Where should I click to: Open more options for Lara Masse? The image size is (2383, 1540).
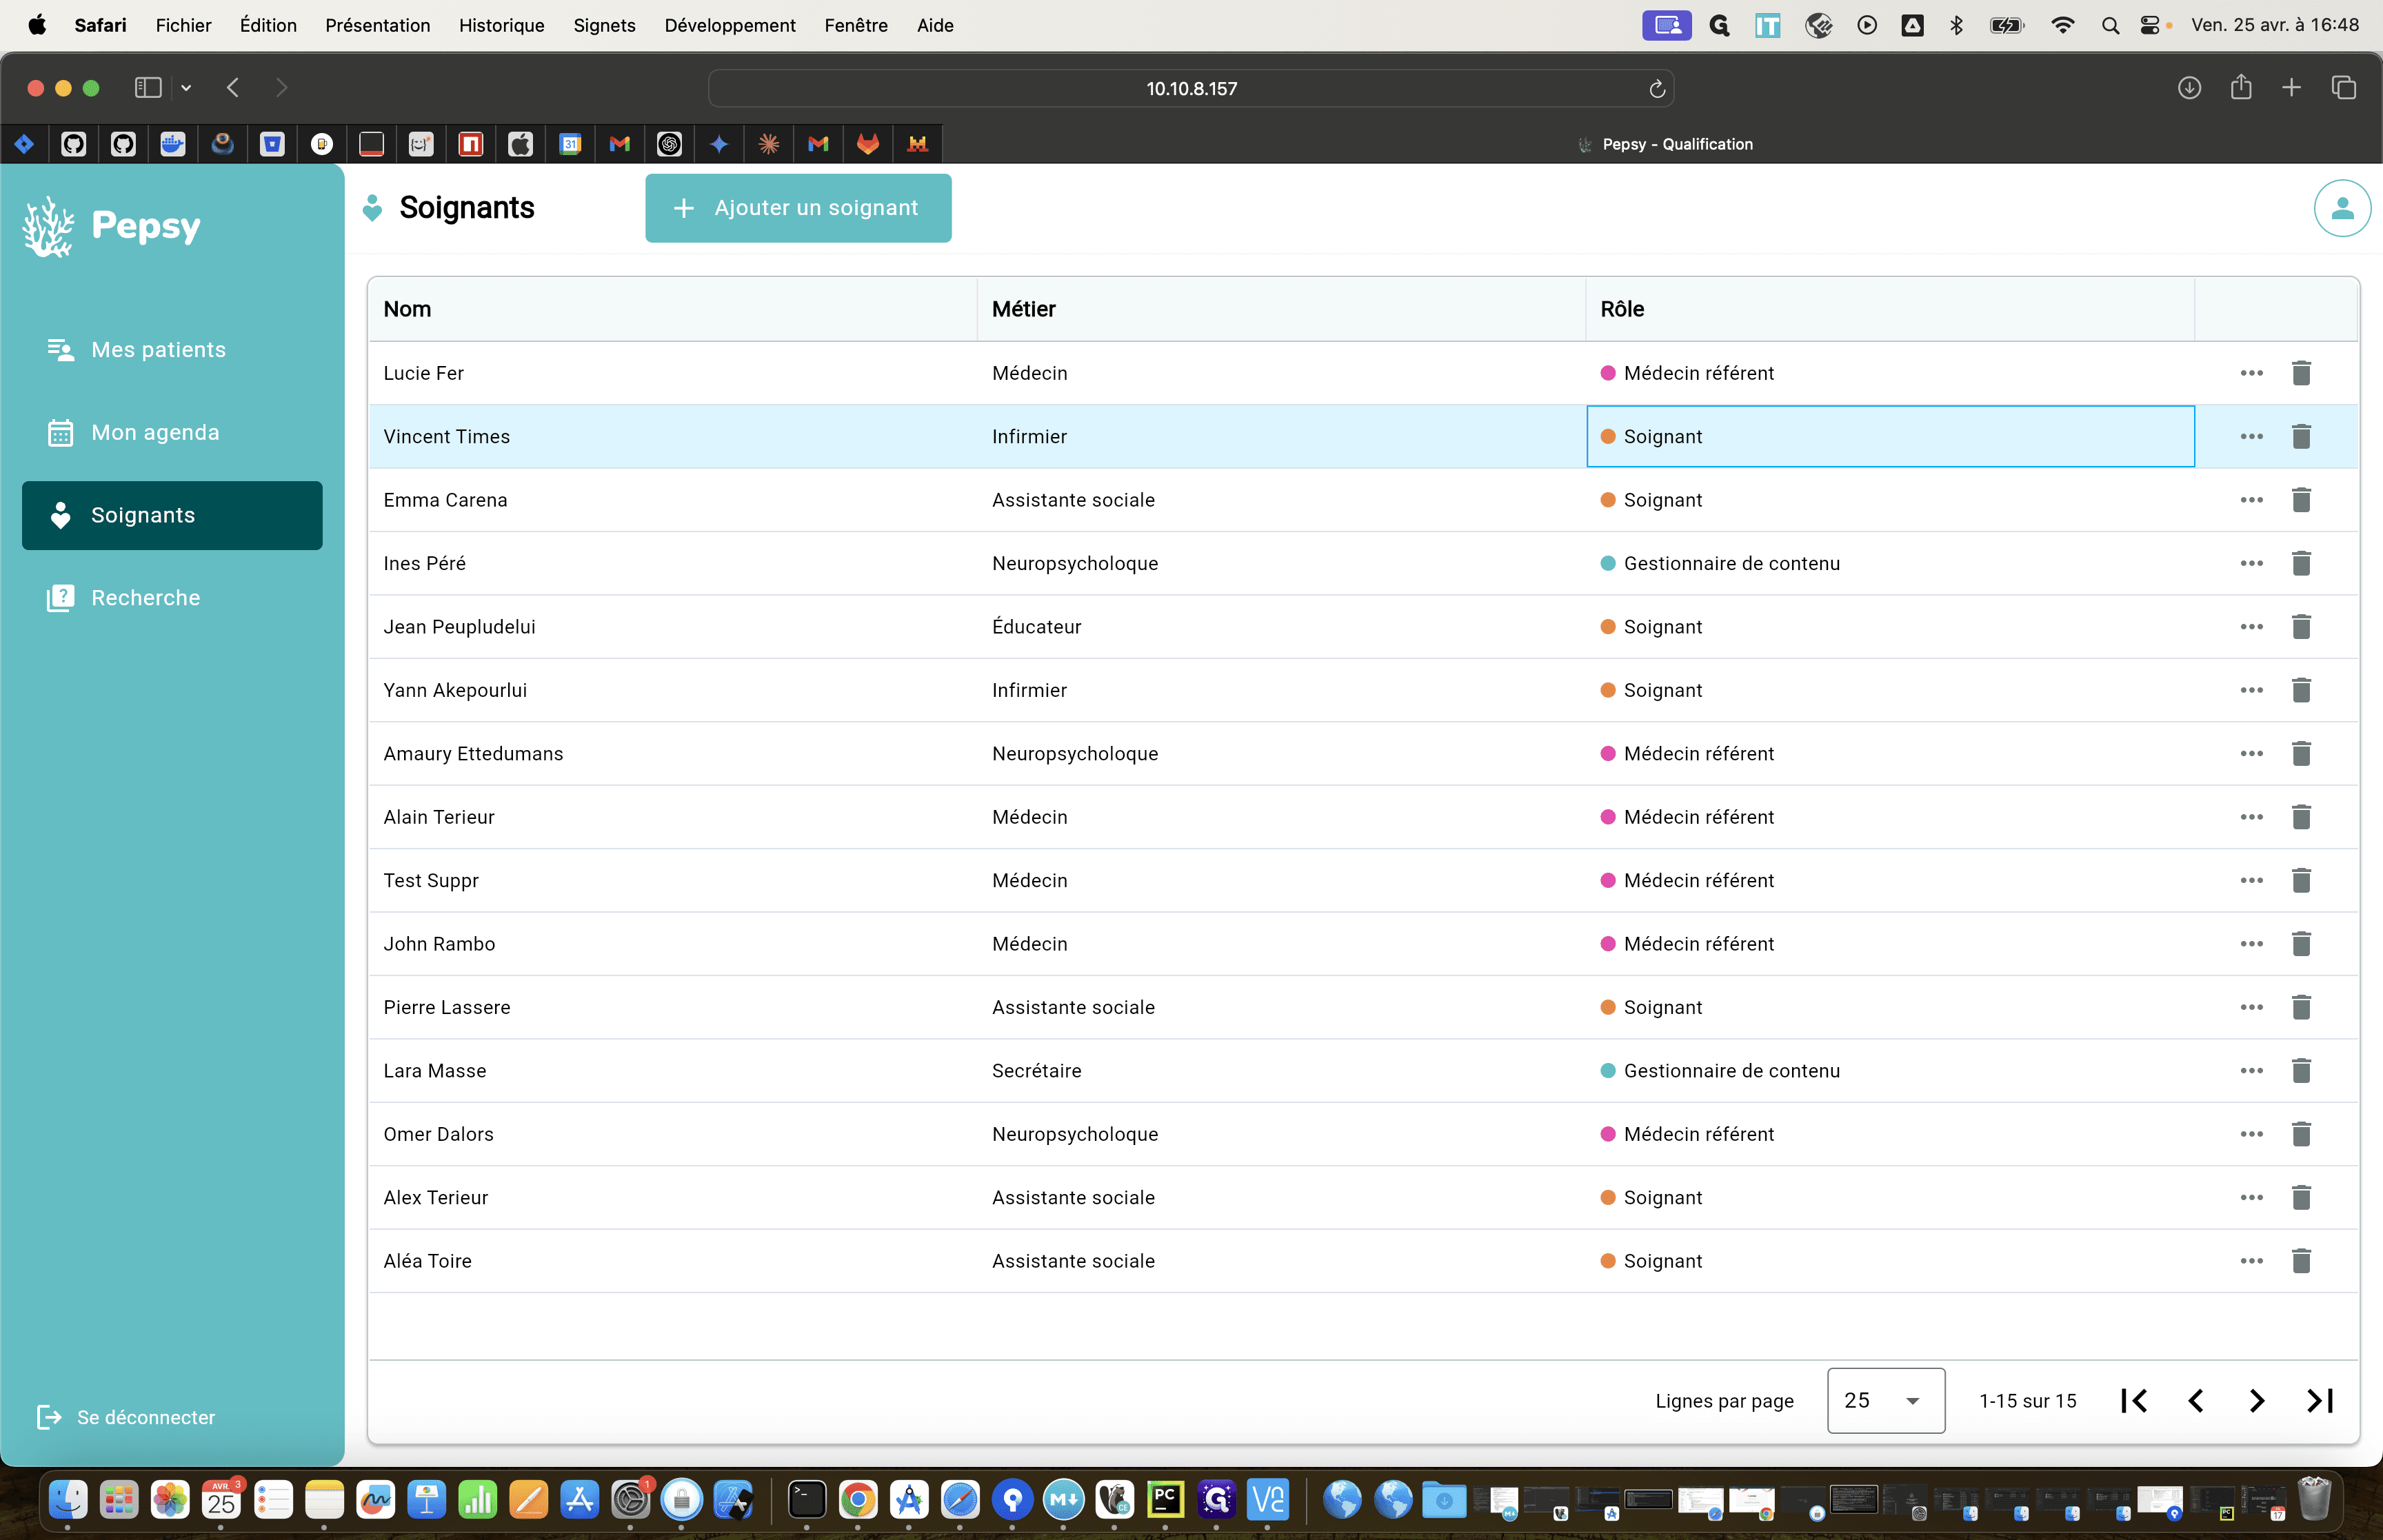2251,1071
